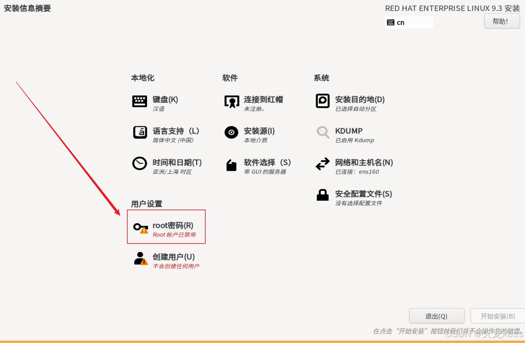Image resolution: width=525 pixels, height=343 pixels.
Task: Click the '本地介质' status text
Action: click(256, 140)
